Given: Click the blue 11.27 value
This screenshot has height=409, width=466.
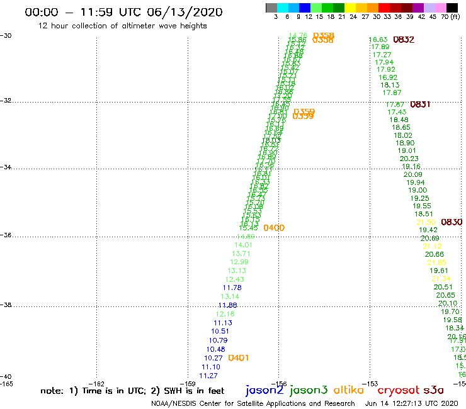Looking at the screenshot, I should pyautogui.click(x=208, y=376).
